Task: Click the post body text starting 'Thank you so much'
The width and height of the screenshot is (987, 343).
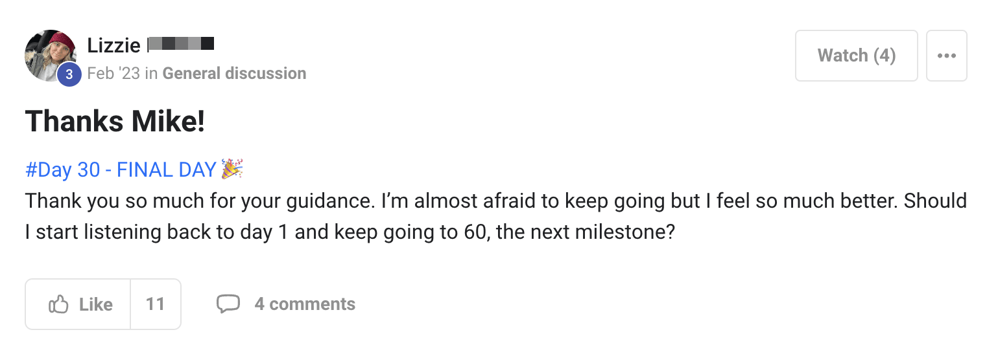Action: click(x=259, y=201)
